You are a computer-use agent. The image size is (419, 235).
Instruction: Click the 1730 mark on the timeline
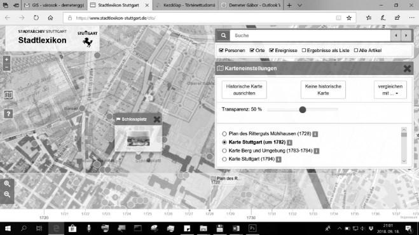coord(251,218)
